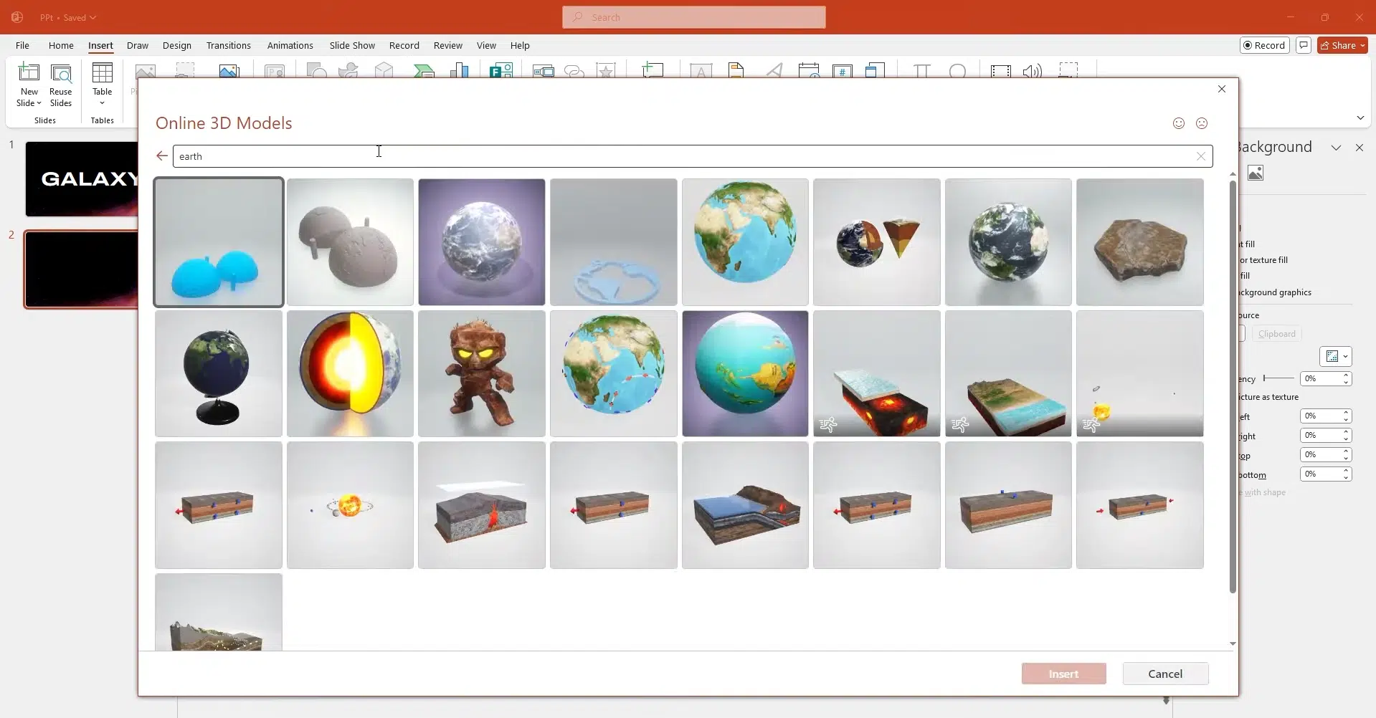Clear the earth search query

tap(1200, 156)
